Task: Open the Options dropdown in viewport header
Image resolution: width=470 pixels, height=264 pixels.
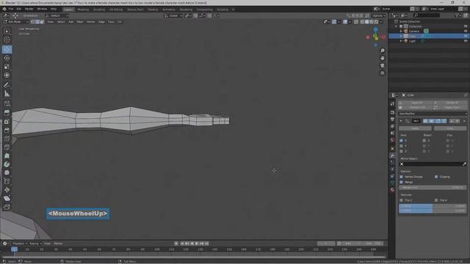Action: point(379,15)
